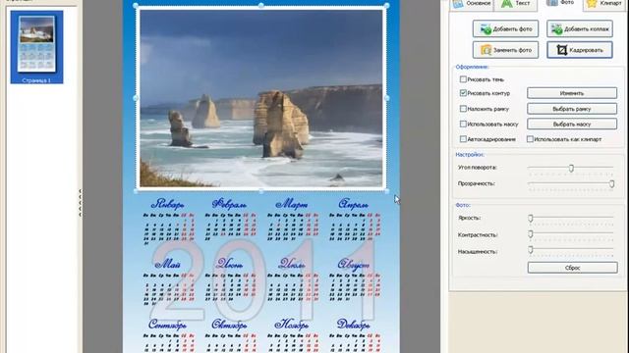Click the Добавить коллаж button
The height and width of the screenshot is (353, 629).
(x=580, y=28)
